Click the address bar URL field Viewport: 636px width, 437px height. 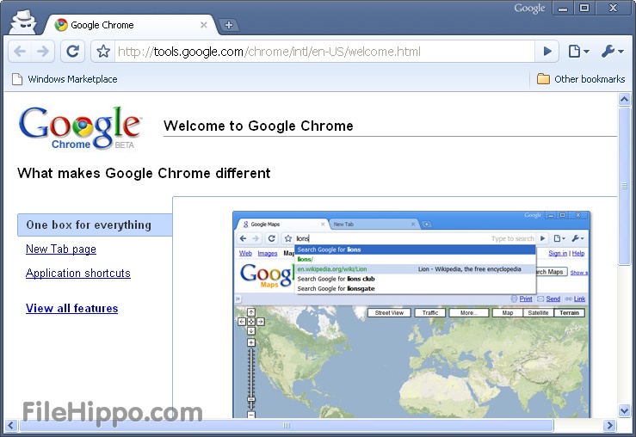tap(324, 52)
